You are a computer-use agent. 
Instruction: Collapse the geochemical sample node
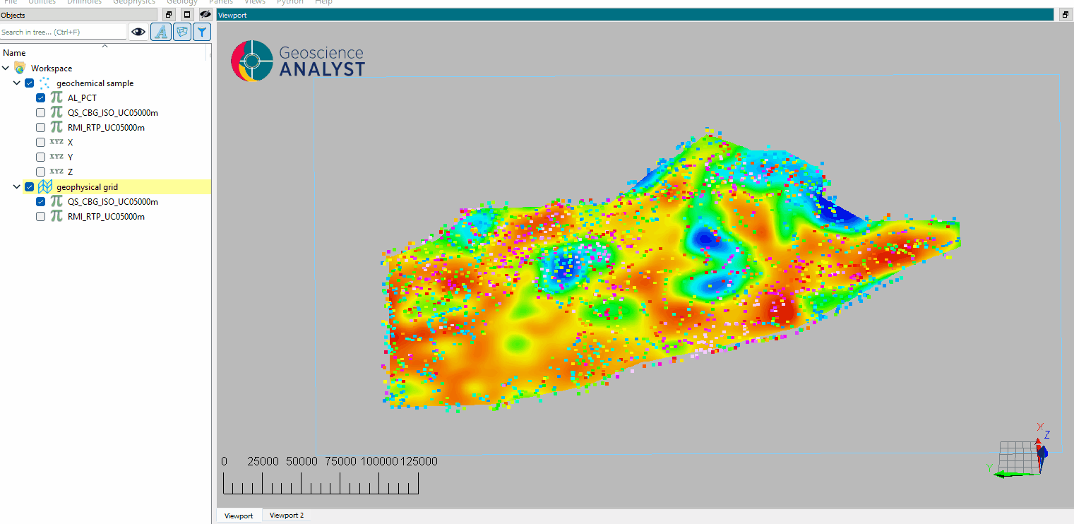17,83
